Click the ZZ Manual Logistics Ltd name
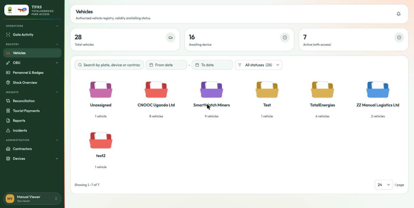414x208 pixels. pyautogui.click(x=378, y=105)
